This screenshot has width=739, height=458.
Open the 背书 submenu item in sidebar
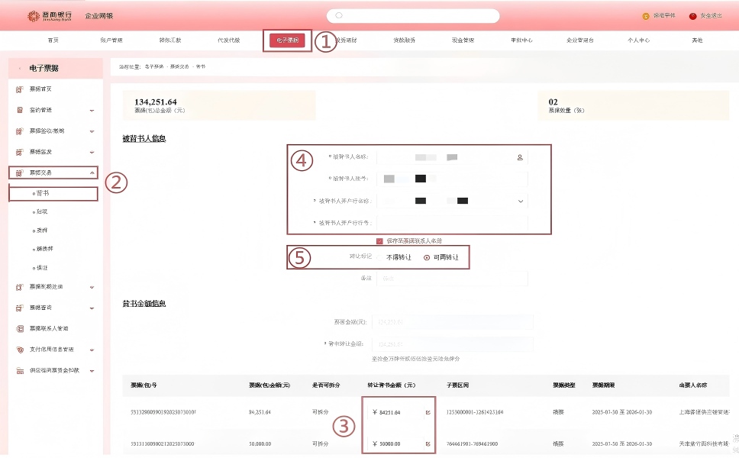(x=43, y=193)
